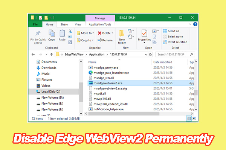Open the Copy to dropdown

(x=86, y=40)
